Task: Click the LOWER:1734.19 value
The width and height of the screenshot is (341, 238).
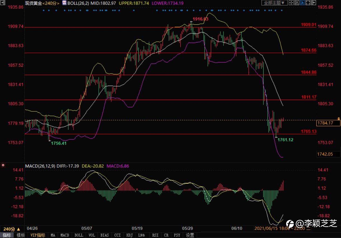Action: tap(168, 3)
